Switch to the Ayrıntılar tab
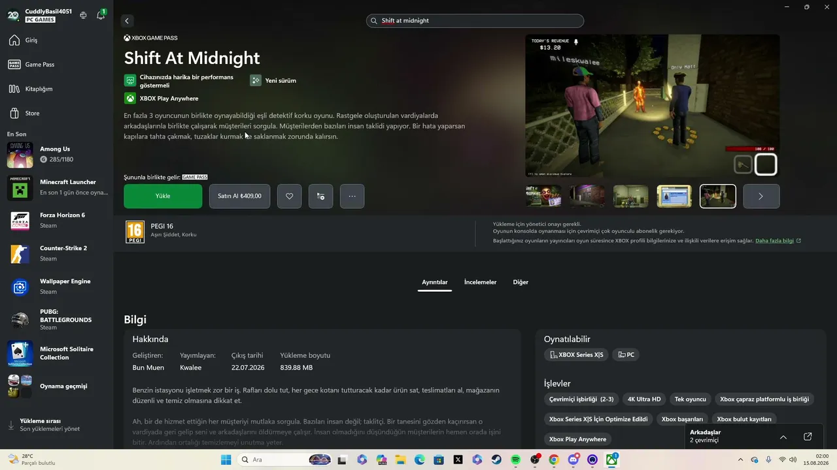Viewport: 837px width, 470px height. pos(435,282)
